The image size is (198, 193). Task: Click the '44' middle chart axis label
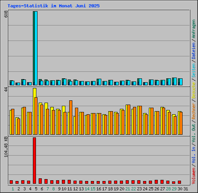coord(6,90)
